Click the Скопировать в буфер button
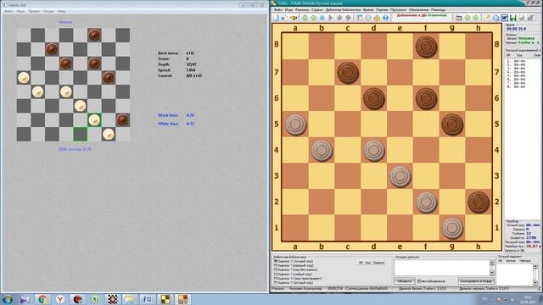 coord(476,280)
